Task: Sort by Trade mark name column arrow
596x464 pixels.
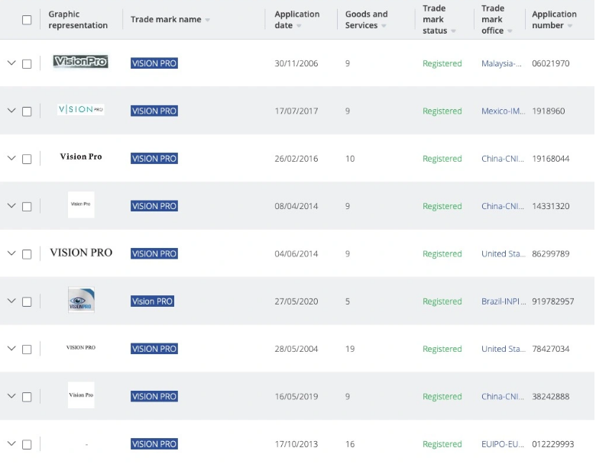Action: tap(208, 21)
